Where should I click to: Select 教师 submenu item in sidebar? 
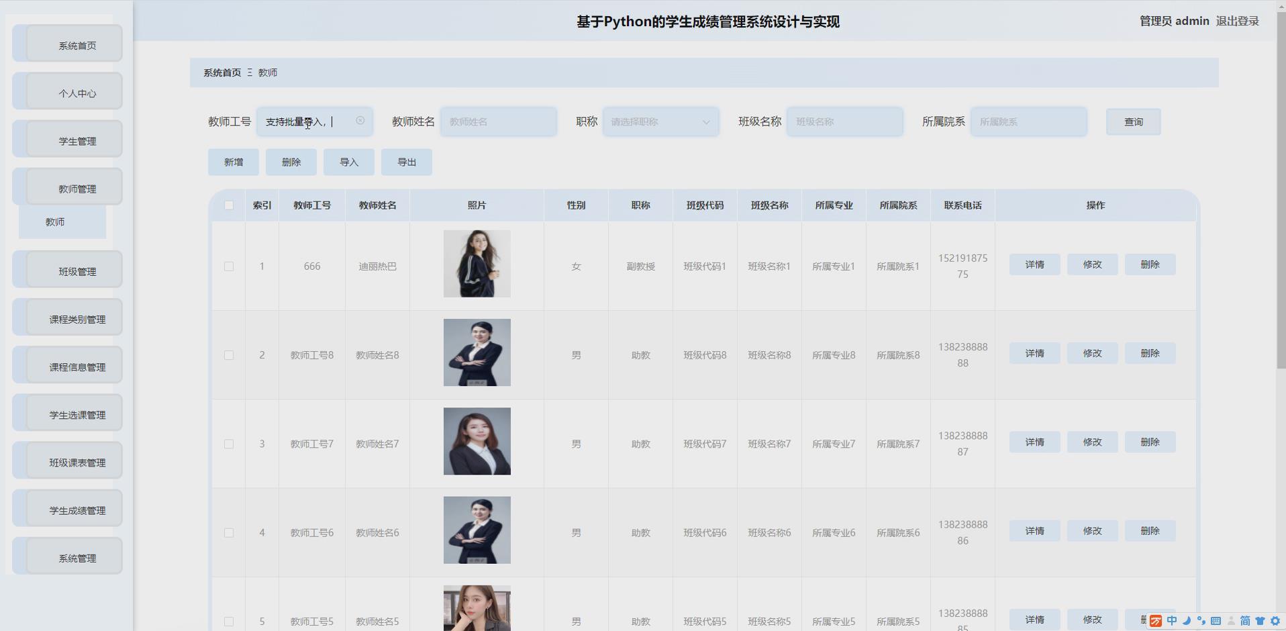point(62,222)
